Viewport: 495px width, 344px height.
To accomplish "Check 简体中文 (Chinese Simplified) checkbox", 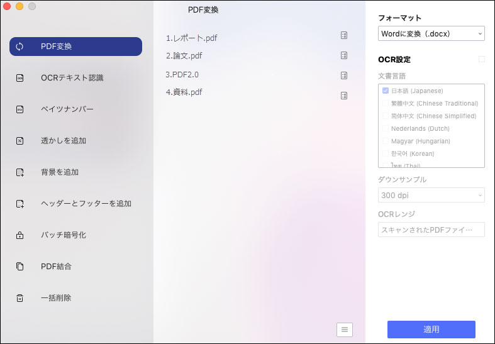I will [385, 116].
